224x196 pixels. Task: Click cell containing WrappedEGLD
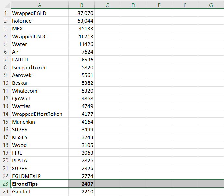[40, 13]
